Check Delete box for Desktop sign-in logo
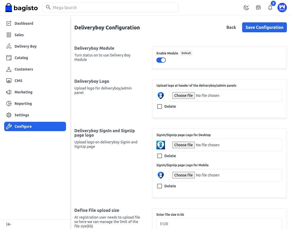This screenshot has width=291, height=229. click(x=160, y=156)
